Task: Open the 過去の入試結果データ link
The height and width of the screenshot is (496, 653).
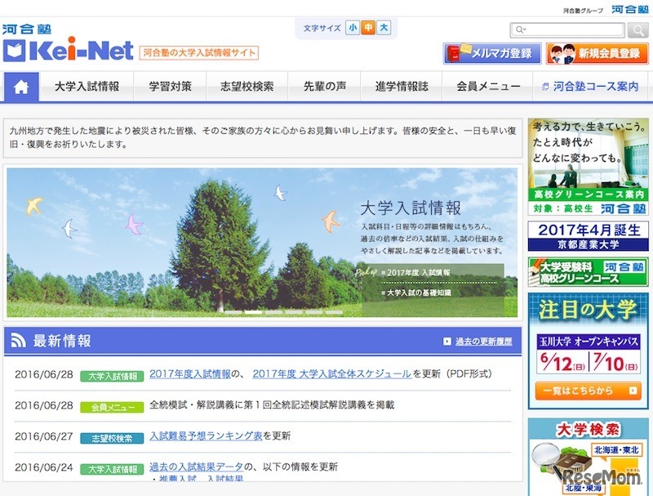Action: click(196, 467)
